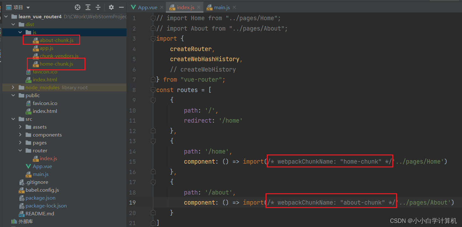Select about-chunk.js in dist/js

pyautogui.click(x=56, y=40)
